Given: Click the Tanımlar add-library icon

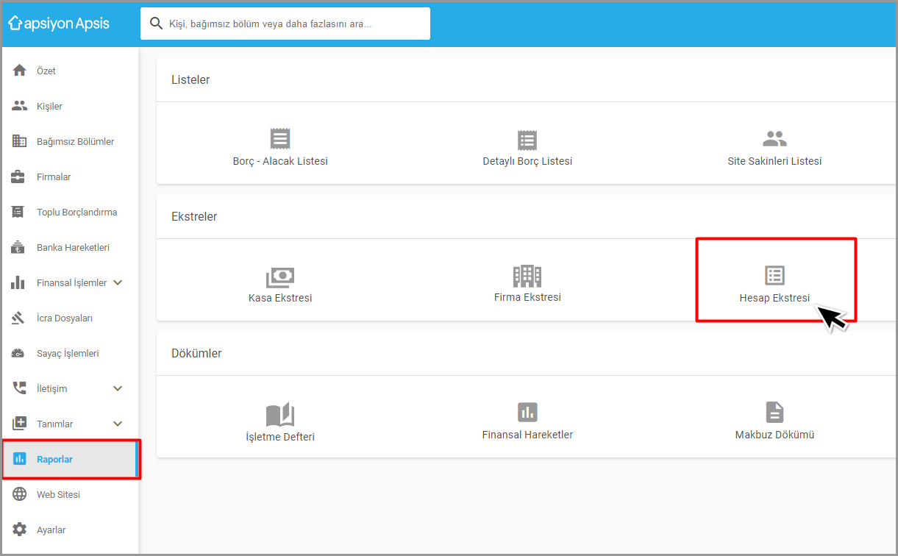Looking at the screenshot, I should click(19, 424).
